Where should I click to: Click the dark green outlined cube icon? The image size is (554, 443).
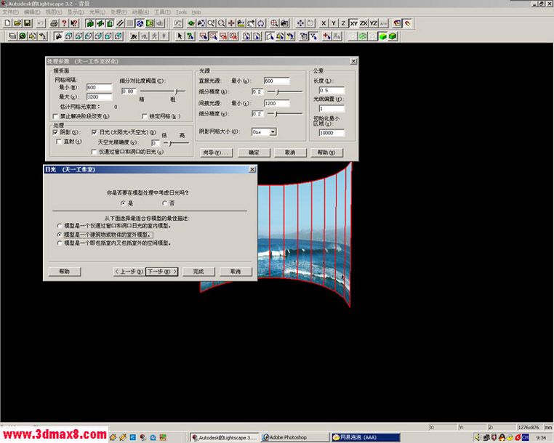tap(393, 36)
